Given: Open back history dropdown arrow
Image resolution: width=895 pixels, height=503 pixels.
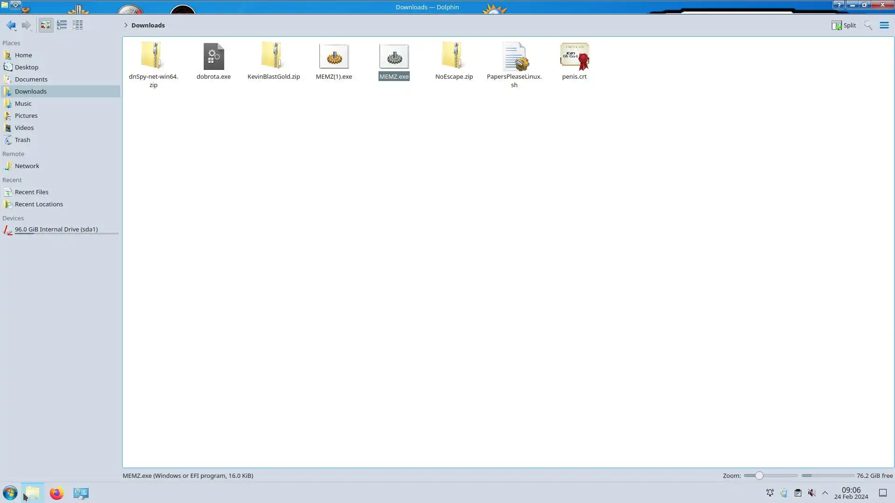Looking at the screenshot, I should (16, 30).
